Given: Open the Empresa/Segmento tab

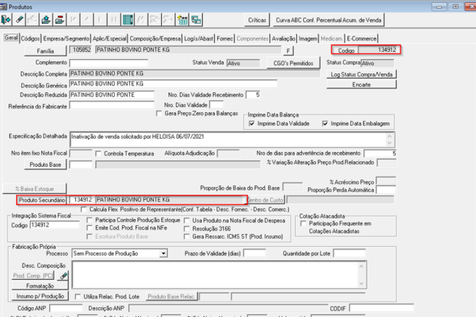Looking at the screenshot, I should (x=66, y=38).
